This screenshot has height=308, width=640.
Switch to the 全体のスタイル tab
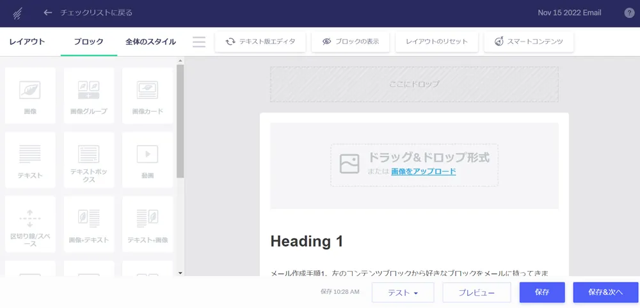pos(150,42)
